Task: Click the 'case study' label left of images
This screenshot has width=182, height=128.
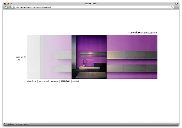Action: pos(21,57)
